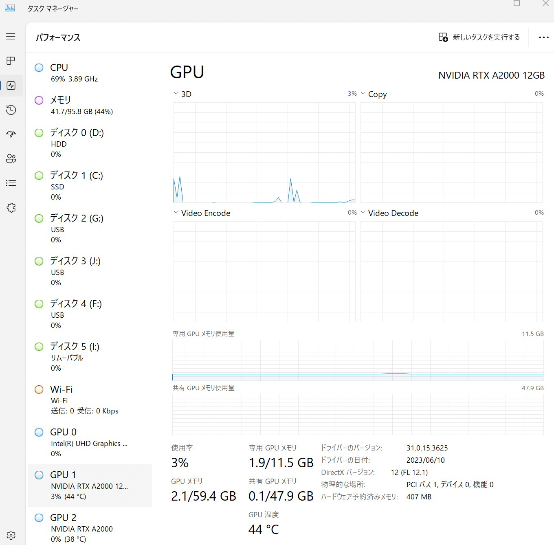Select GPU 0 Intel UHD Graphics entry
The width and height of the screenshot is (554, 545).
[x=90, y=442]
